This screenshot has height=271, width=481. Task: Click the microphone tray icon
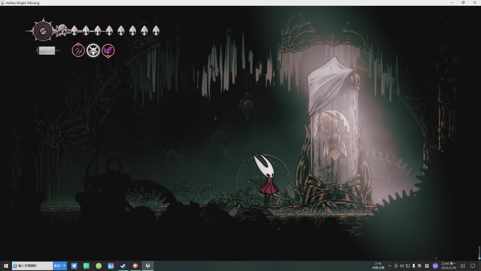click(x=414, y=266)
